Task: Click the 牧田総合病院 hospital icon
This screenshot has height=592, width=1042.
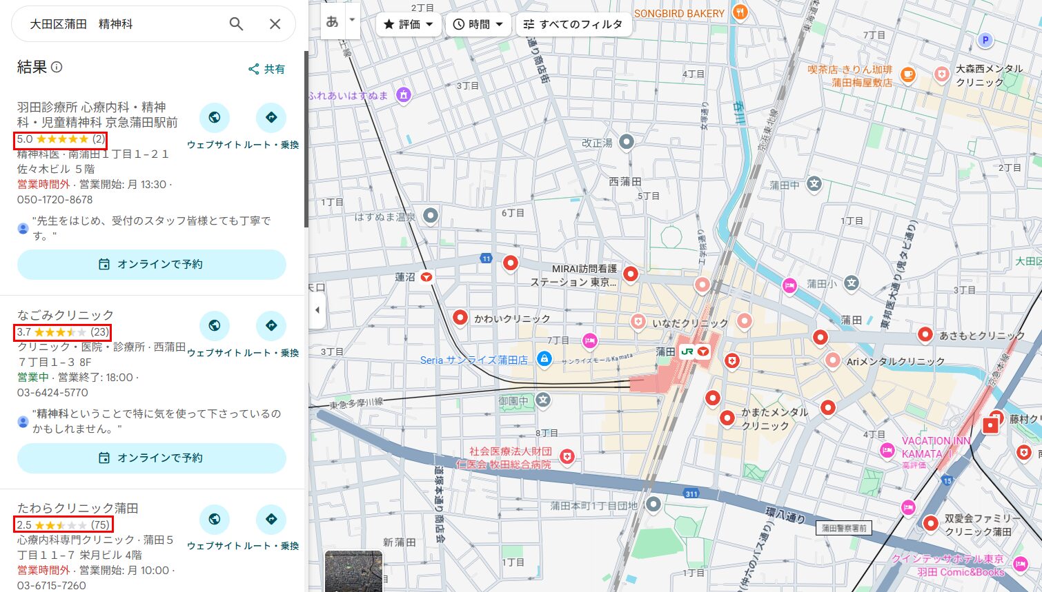Action: tap(567, 456)
